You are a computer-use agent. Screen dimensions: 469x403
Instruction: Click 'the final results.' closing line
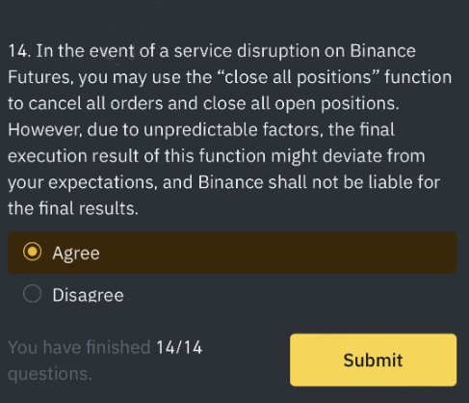pos(73,208)
